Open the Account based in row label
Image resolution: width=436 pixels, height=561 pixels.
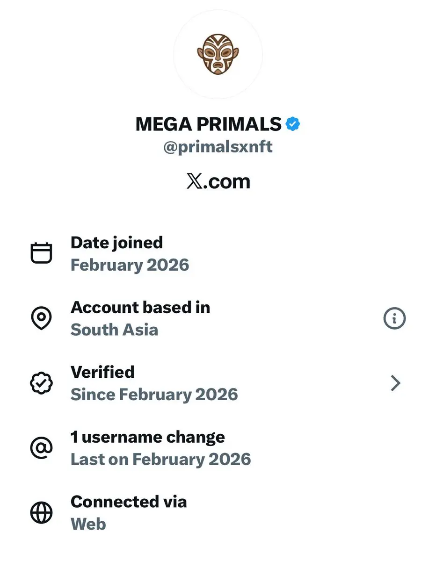[140, 307]
